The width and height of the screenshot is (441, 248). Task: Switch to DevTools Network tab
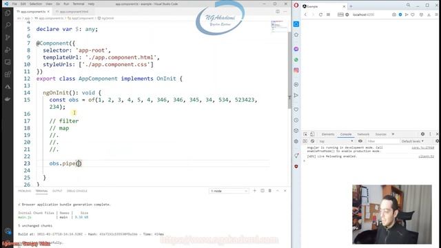(x=363, y=134)
